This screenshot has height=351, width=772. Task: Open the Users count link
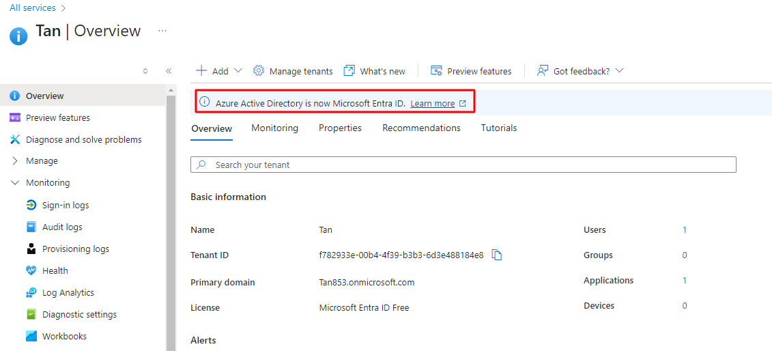(685, 230)
